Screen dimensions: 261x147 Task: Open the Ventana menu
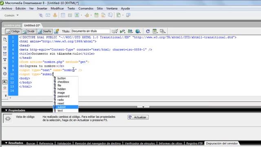pos(112,9)
